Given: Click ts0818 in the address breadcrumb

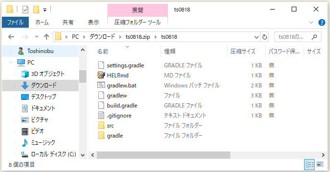Looking at the screenshot, I should pyautogui.click(x=169, y=37).
